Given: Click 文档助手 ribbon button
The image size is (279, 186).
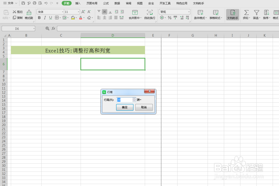Looking at the screenshot, I should coord(233,15).
